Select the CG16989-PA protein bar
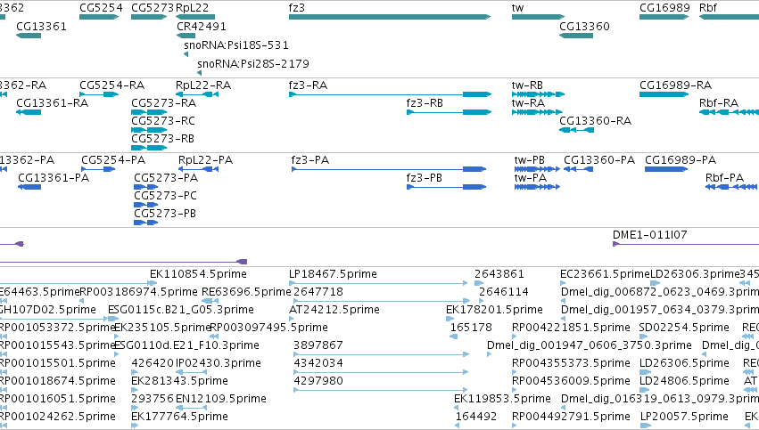759x430 pixels. pyautogui.click(x=666, y=169)
